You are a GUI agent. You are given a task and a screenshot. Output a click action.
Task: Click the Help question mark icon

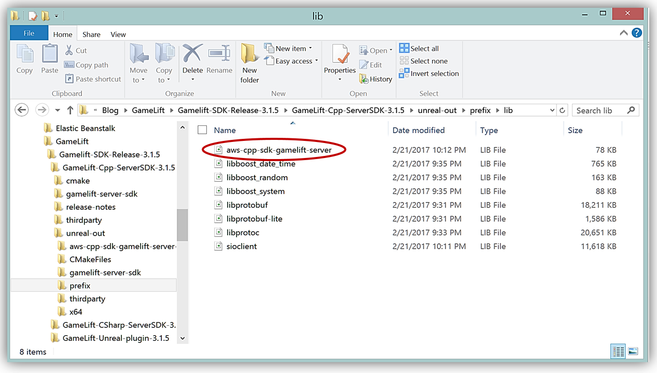click(x=636, y=33)
